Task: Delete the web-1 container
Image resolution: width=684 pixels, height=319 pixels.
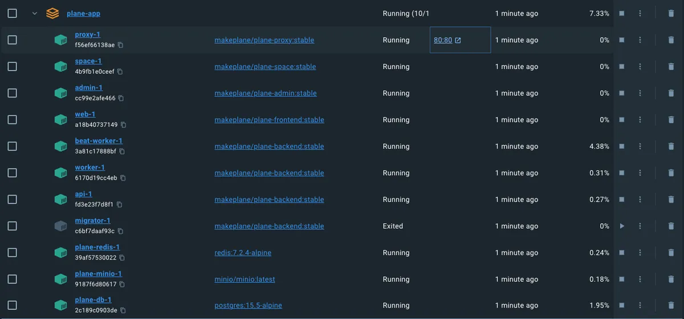Action: tap(671, 120)
